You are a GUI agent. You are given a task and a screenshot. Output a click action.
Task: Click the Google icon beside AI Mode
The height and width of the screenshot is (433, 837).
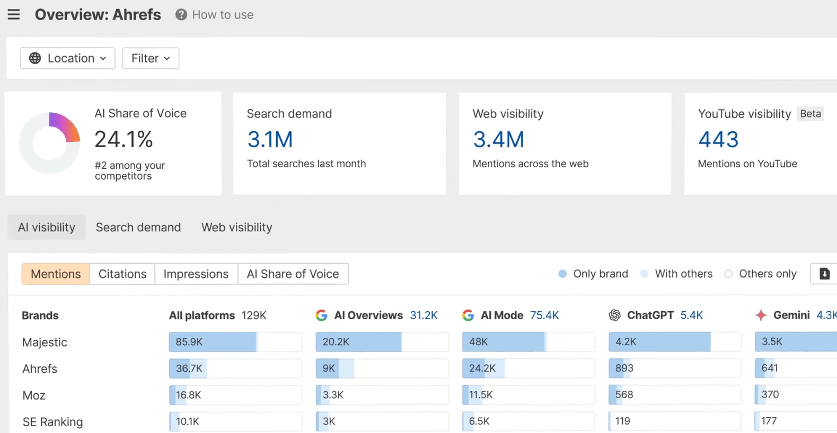click(468, 315)
